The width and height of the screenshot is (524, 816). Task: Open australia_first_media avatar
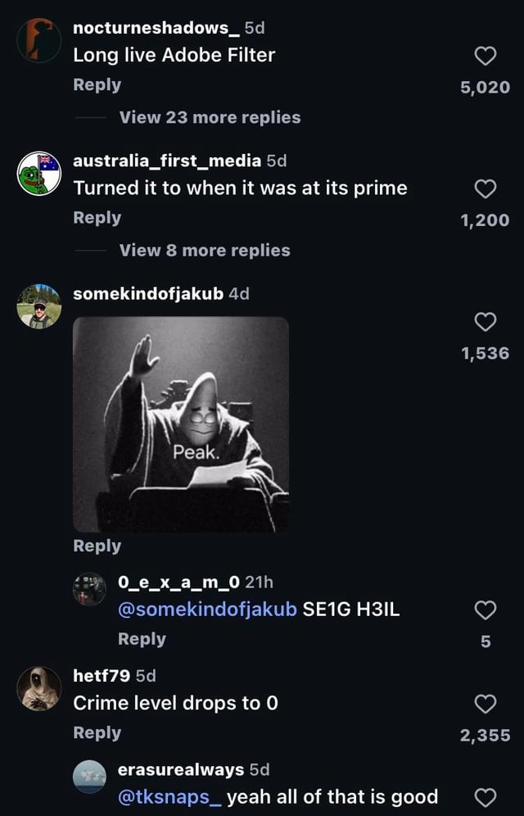coord(38,174)
